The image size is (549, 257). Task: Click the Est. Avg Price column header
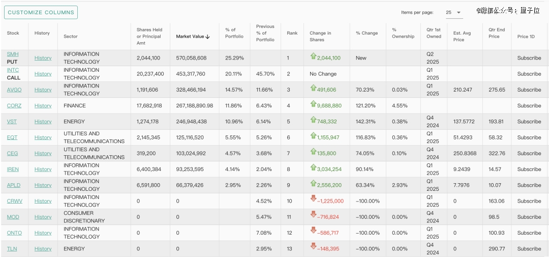click(462, 37)
